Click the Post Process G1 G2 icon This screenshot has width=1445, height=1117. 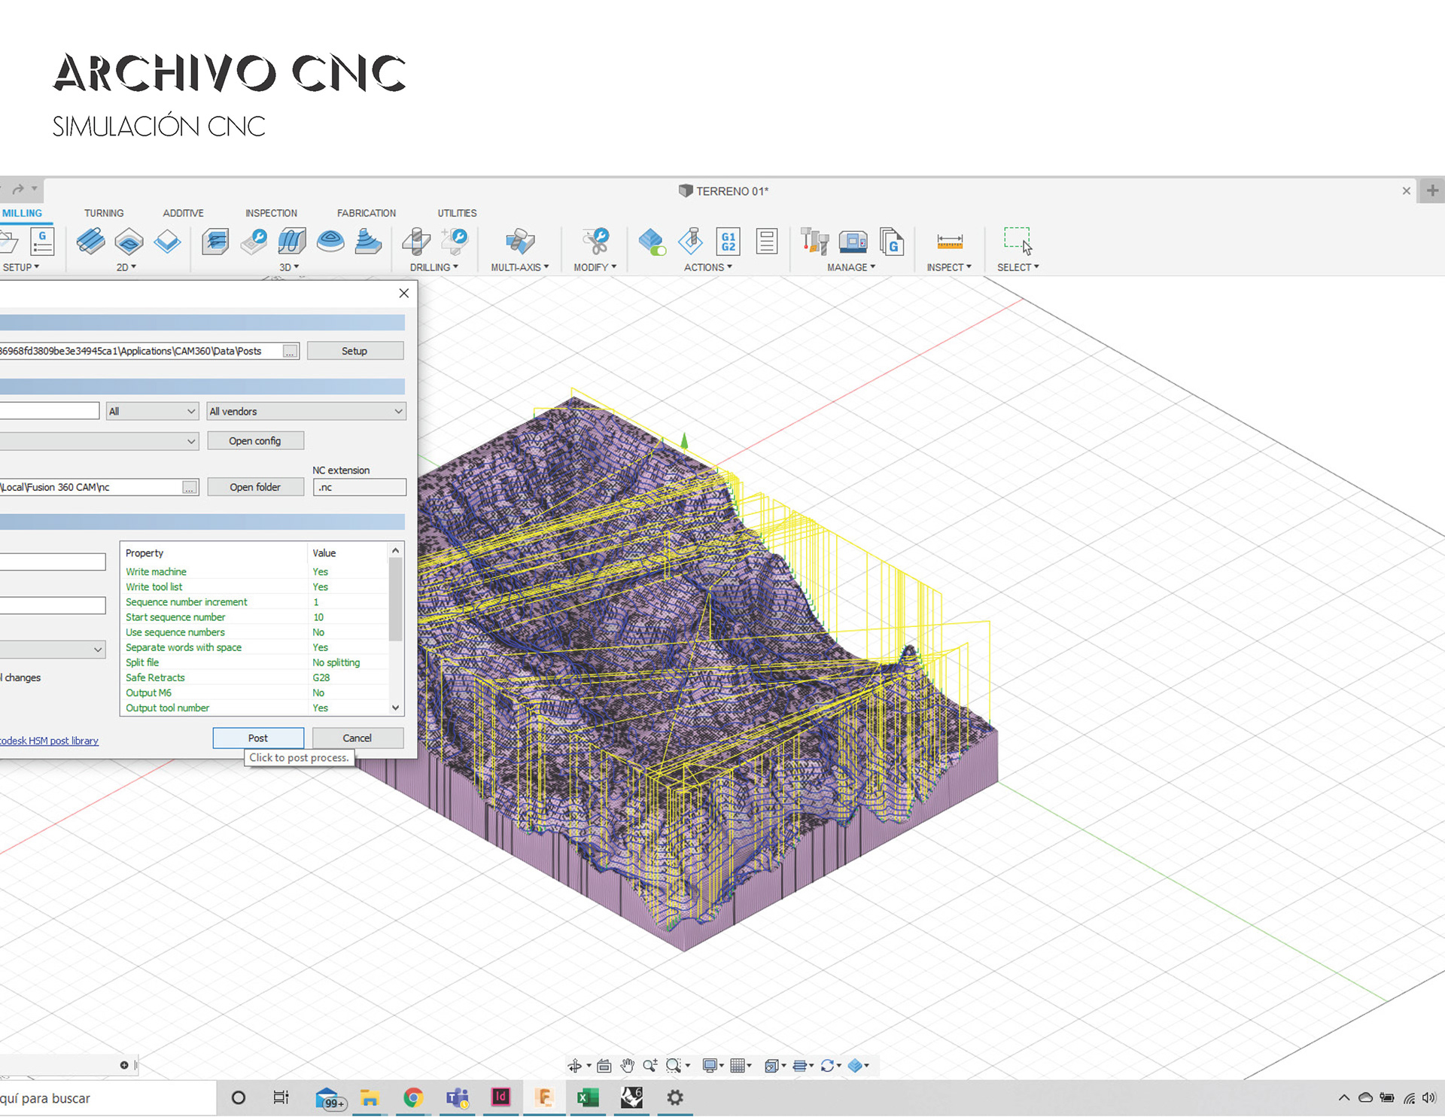tap(728, 242)
